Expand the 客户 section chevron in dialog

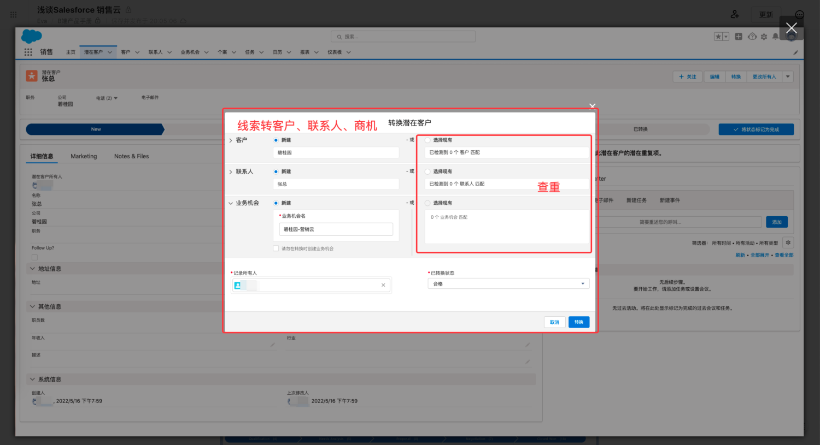point(231,140)
